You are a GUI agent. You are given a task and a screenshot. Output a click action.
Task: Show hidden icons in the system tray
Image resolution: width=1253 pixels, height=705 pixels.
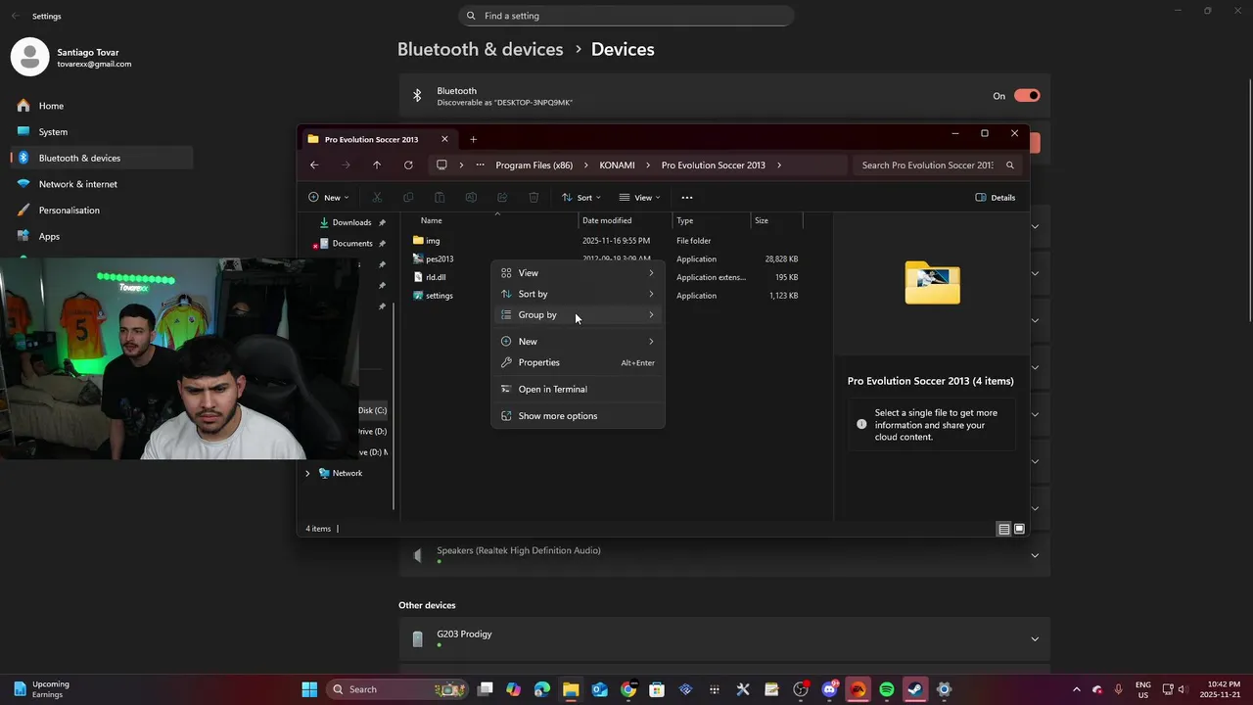click(x=1077, y=689)
